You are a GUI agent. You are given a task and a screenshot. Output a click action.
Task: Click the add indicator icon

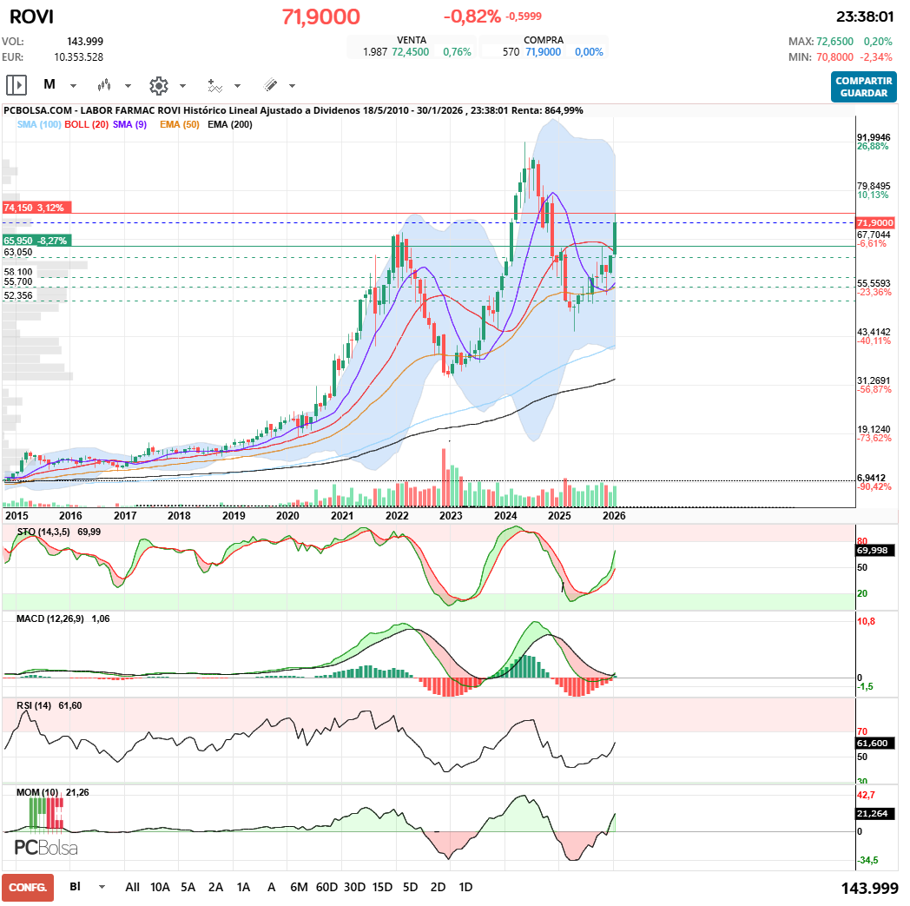214,85
